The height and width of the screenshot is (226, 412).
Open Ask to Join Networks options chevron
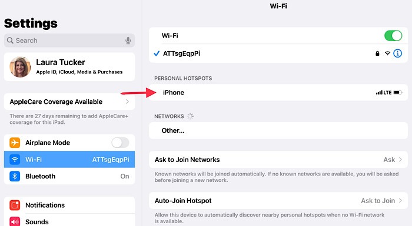[400, 160]
